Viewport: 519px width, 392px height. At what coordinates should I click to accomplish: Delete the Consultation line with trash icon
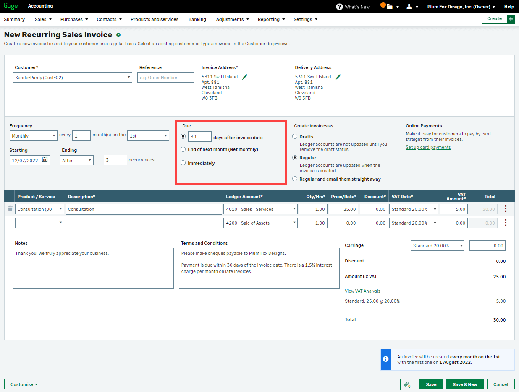click(10, 209)
